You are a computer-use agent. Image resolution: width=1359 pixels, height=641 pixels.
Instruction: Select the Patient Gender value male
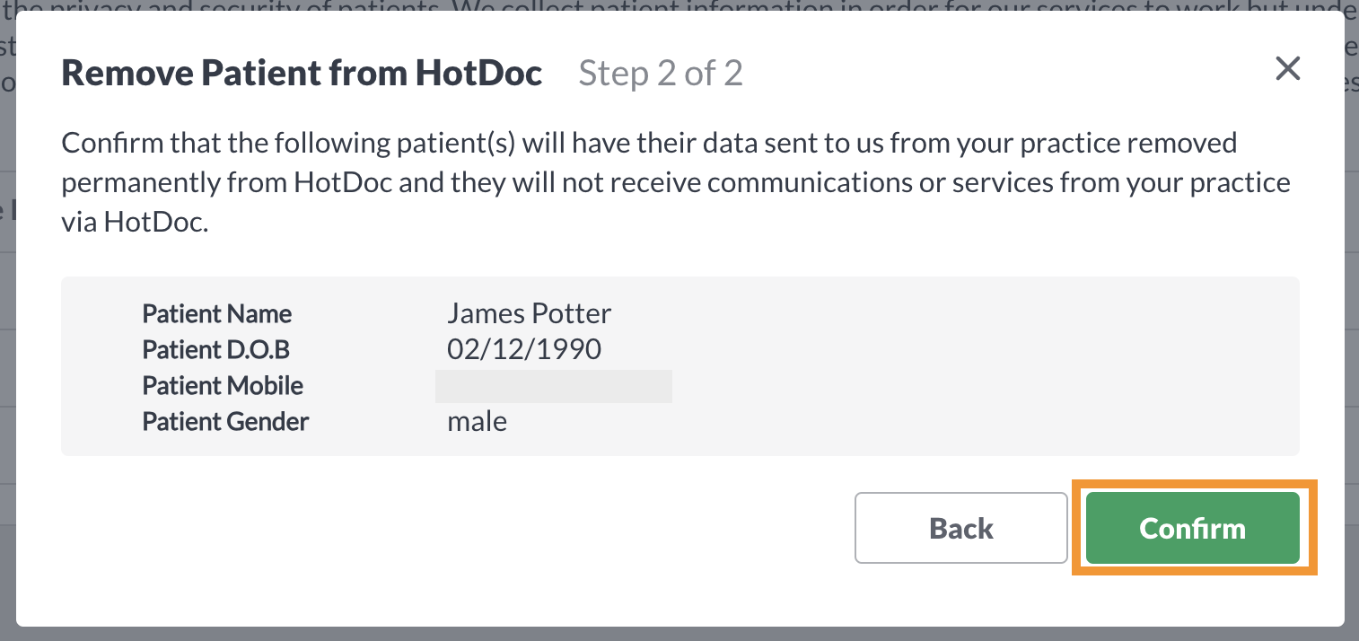point(477,421)
